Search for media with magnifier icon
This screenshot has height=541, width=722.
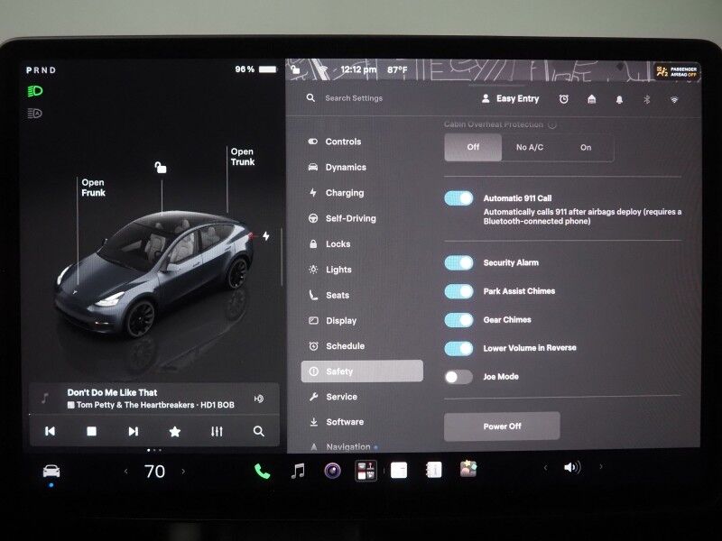tap(259, 431)
